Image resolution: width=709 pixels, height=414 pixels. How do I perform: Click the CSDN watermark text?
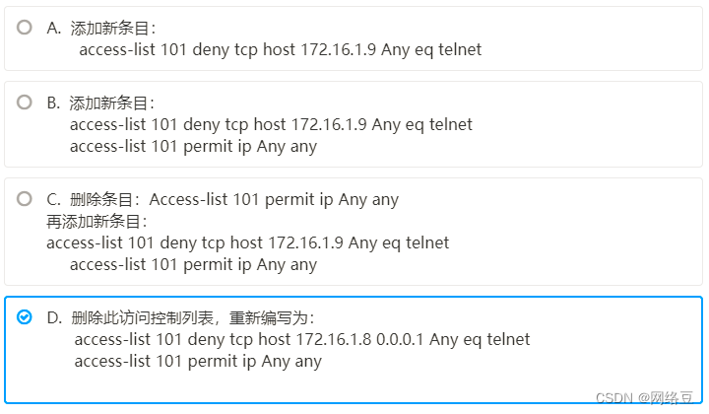tap(612, 396)
